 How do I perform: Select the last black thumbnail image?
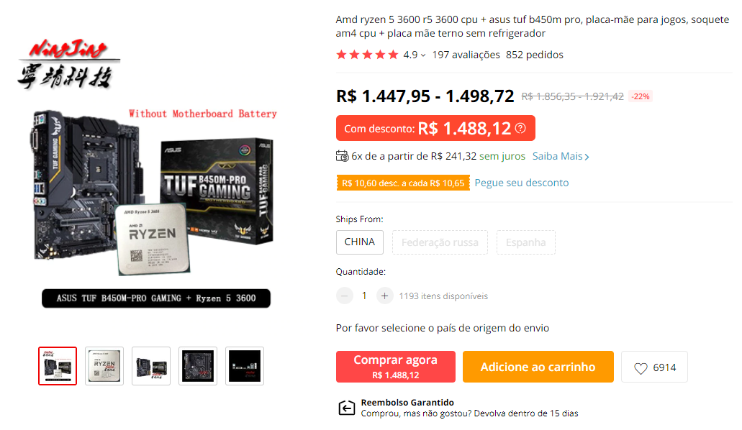click(245, 366)
